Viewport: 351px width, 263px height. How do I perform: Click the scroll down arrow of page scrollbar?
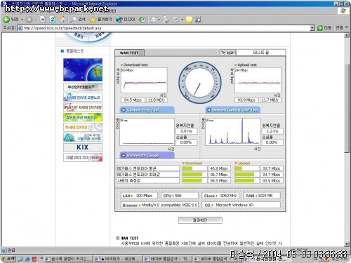click(x=347, y=244)
